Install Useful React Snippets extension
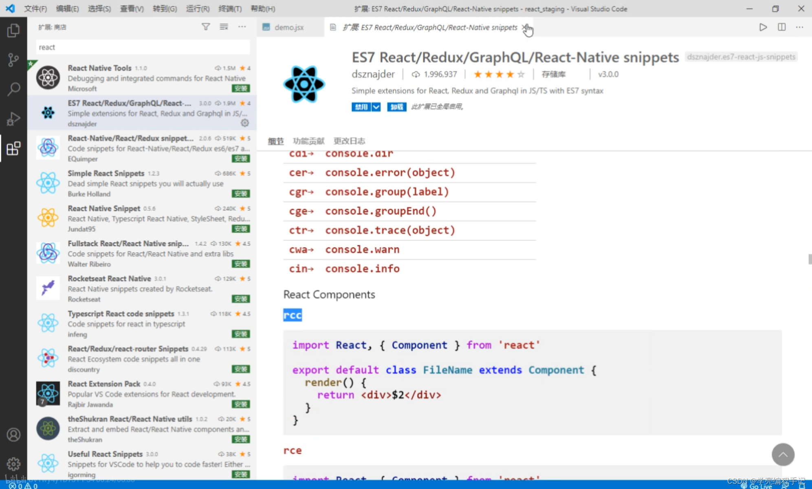This screenshot has width=812, height=489. pyautogui.click(x=241, y=474)
